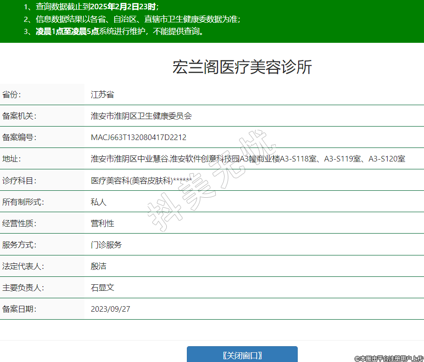Click the 诊疗科目 value 医疗美容科(美容皮肤科)

[x=141, y=181]
